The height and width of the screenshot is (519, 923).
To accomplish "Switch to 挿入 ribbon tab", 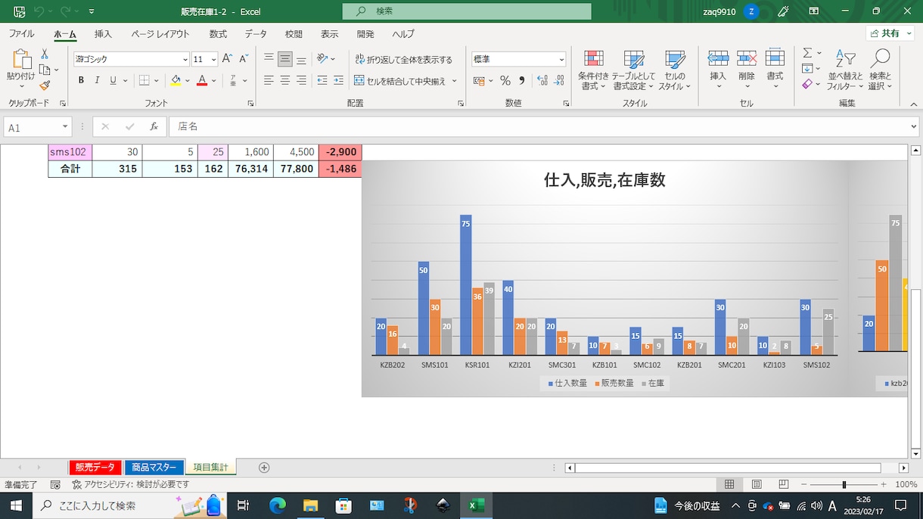I will click(x=103, y=34).
